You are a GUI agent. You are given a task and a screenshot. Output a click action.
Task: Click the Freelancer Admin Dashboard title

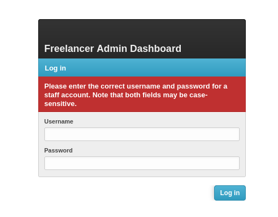pos(113,49)
